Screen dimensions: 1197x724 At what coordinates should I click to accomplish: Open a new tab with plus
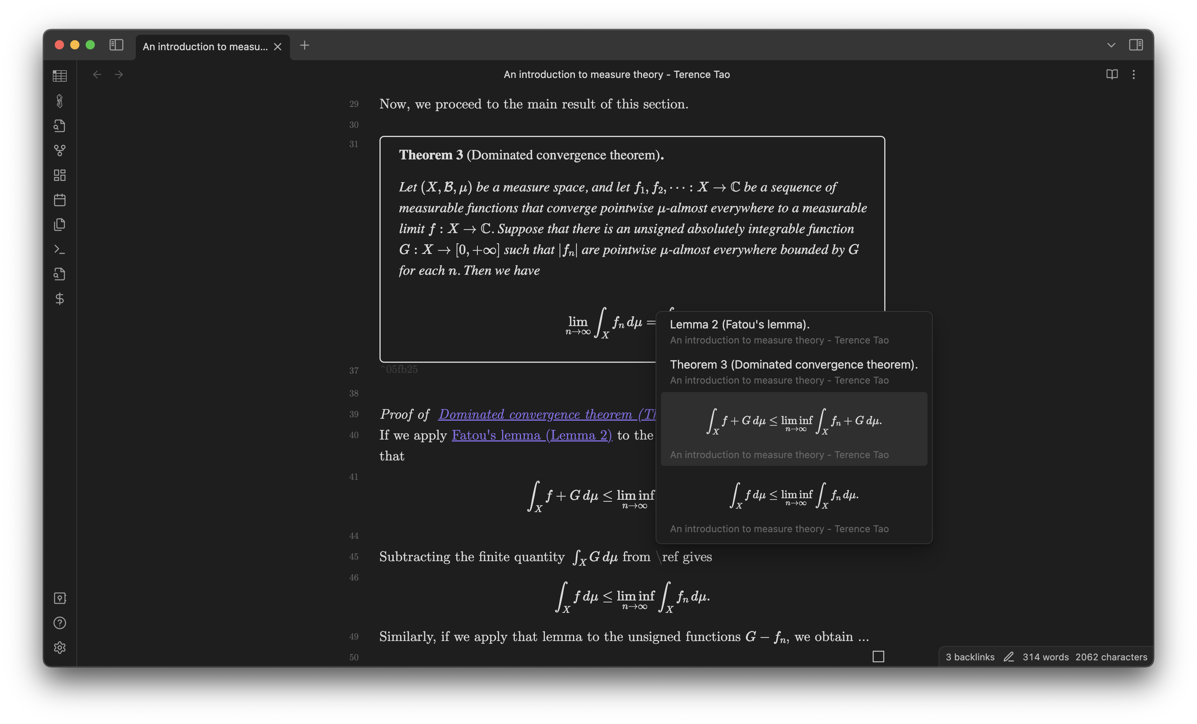[x=305, y=45]
